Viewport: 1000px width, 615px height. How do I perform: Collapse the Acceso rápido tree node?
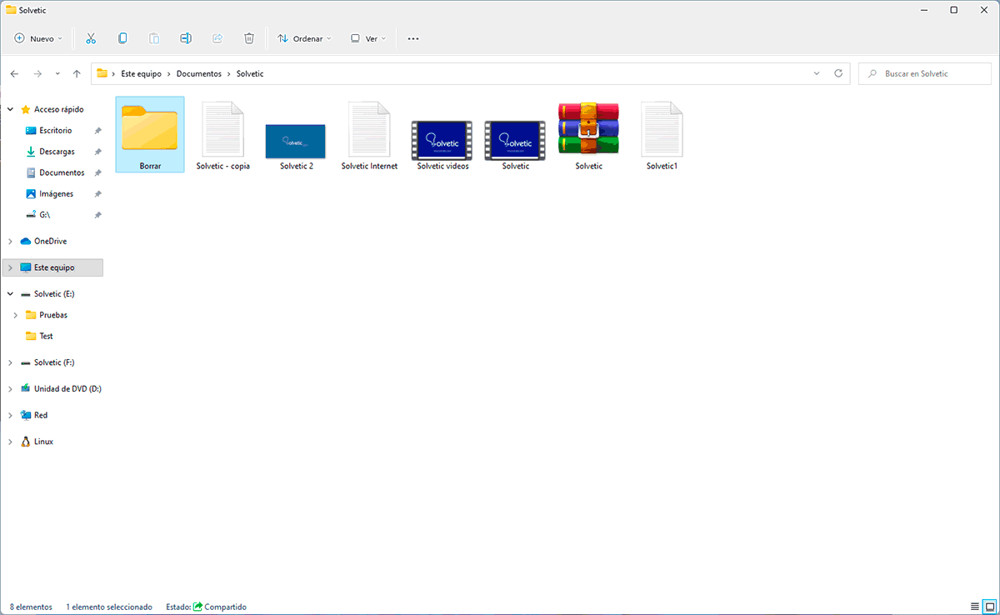tap(10, 109)
